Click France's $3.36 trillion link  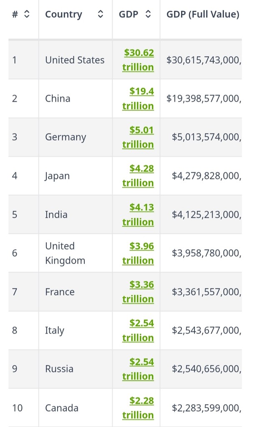point(138,292)
